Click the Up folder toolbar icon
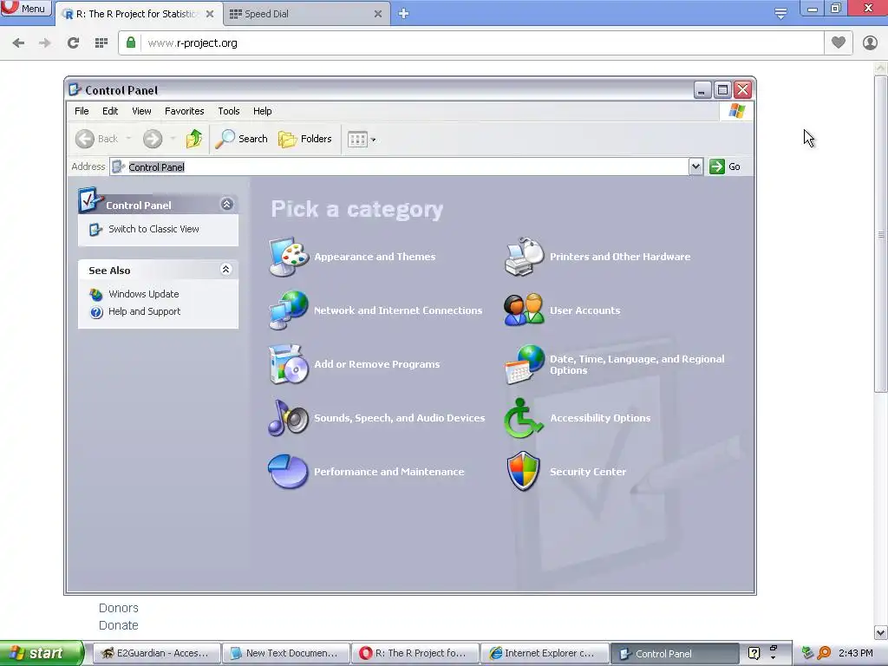The image size is (888, 666). point(193,139)
